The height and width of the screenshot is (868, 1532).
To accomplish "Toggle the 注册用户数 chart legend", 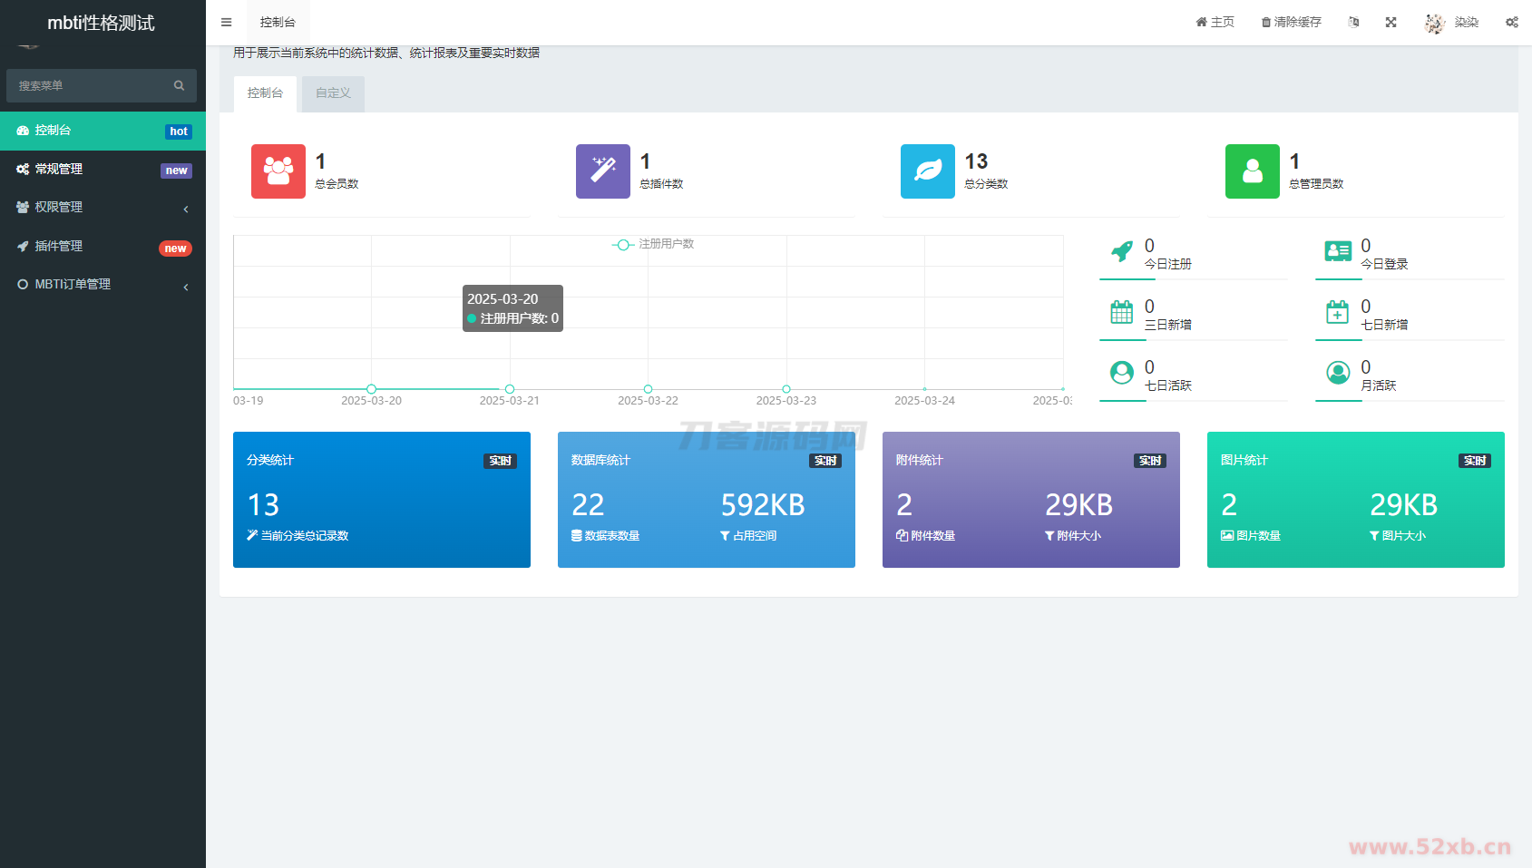I will pyautogui.click(x=653, y=244).
